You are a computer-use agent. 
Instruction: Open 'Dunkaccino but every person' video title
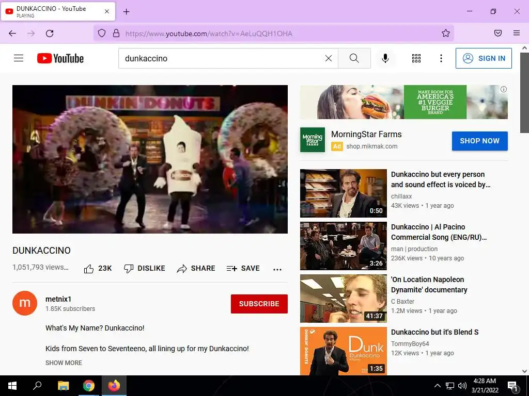click(441, 179)
